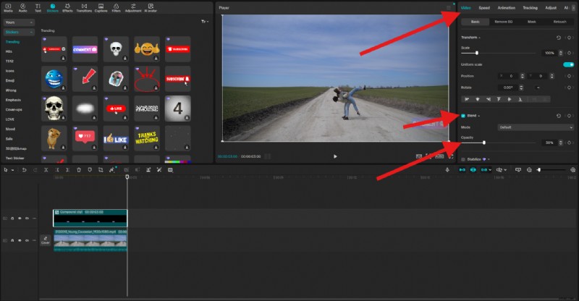
Task: Click the Delete trash icon in the timeline toolbar
Action: tap(79, 170)
